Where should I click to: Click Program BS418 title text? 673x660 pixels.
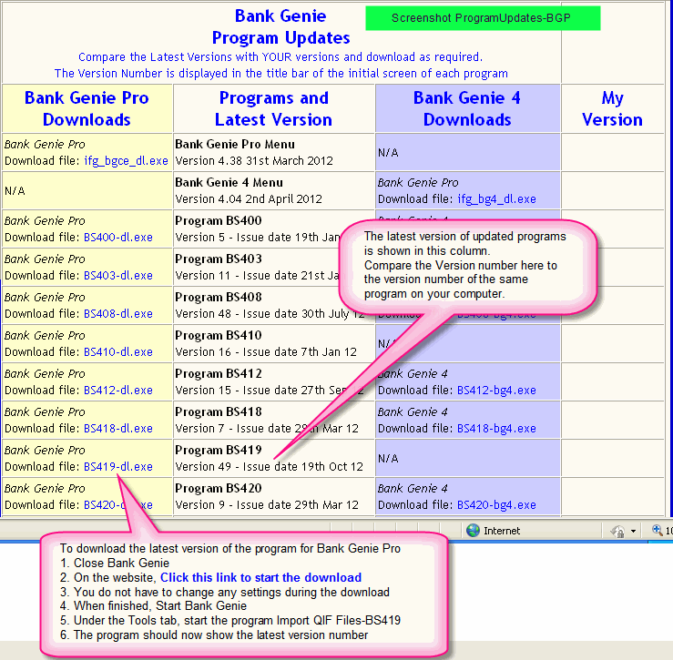pyautogui.click(x=219, y=411)
